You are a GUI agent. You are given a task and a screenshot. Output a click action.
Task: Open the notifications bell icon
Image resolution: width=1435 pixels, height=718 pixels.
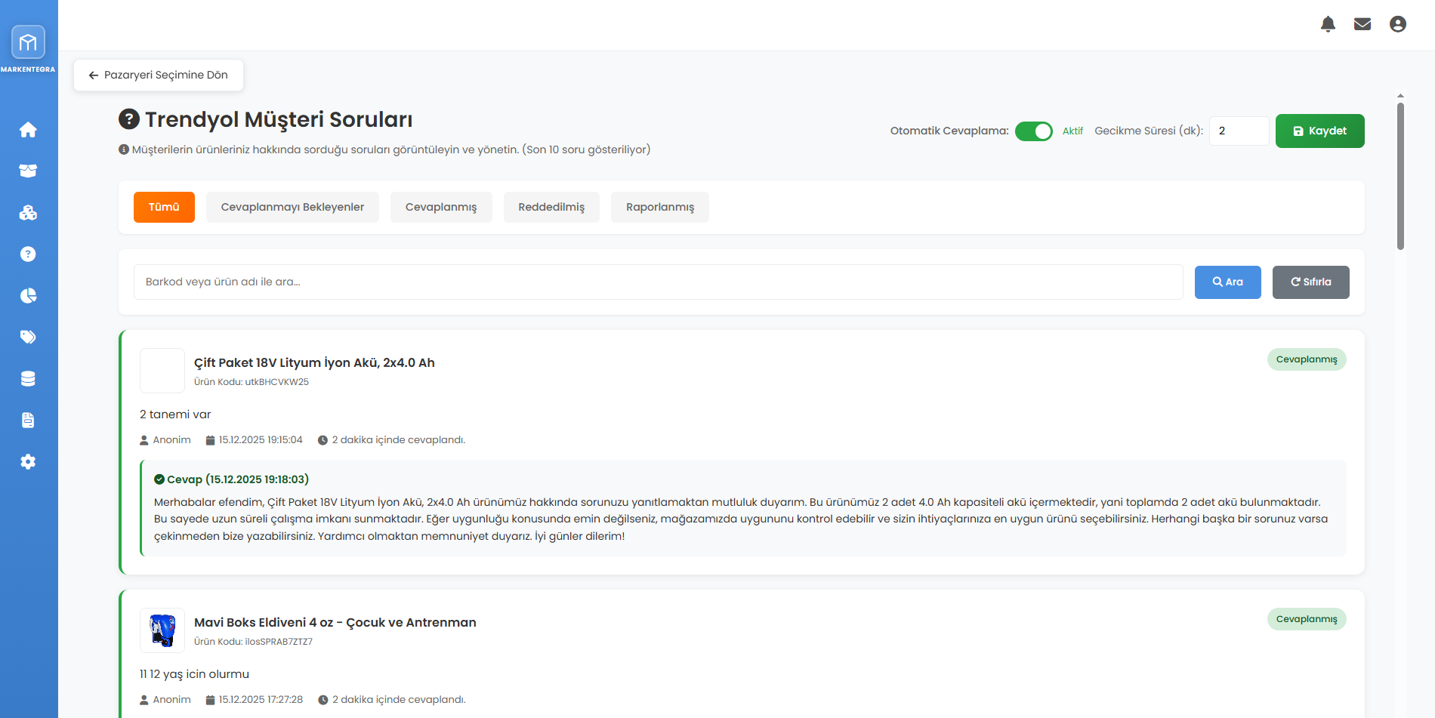point(1328,24)
